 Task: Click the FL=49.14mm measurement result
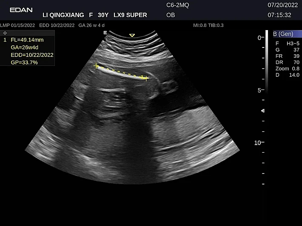point(27,39)
